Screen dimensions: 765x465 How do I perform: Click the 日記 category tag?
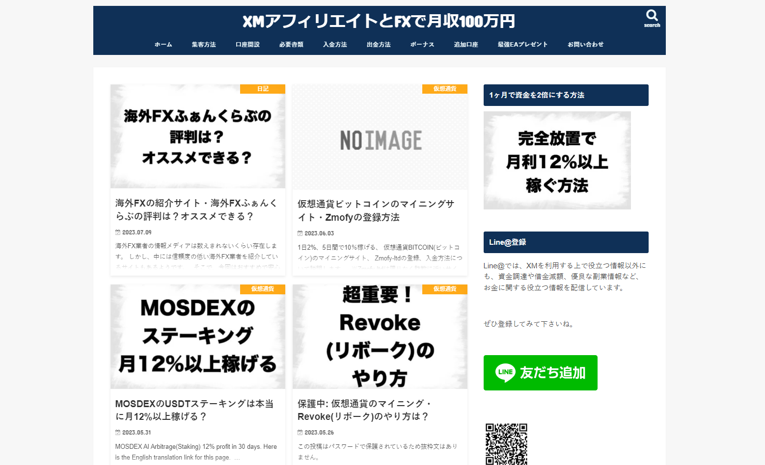(x=263, y=89)
